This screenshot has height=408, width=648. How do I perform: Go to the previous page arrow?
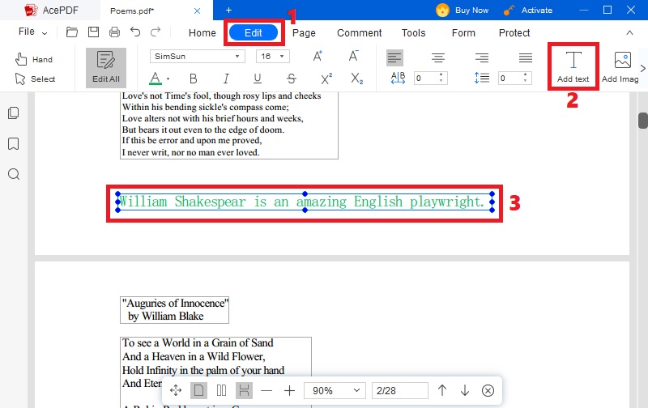point(442,391)
